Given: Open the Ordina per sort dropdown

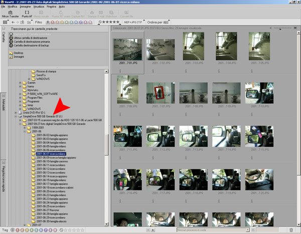Looking at the screenshot, I should 159,22.
